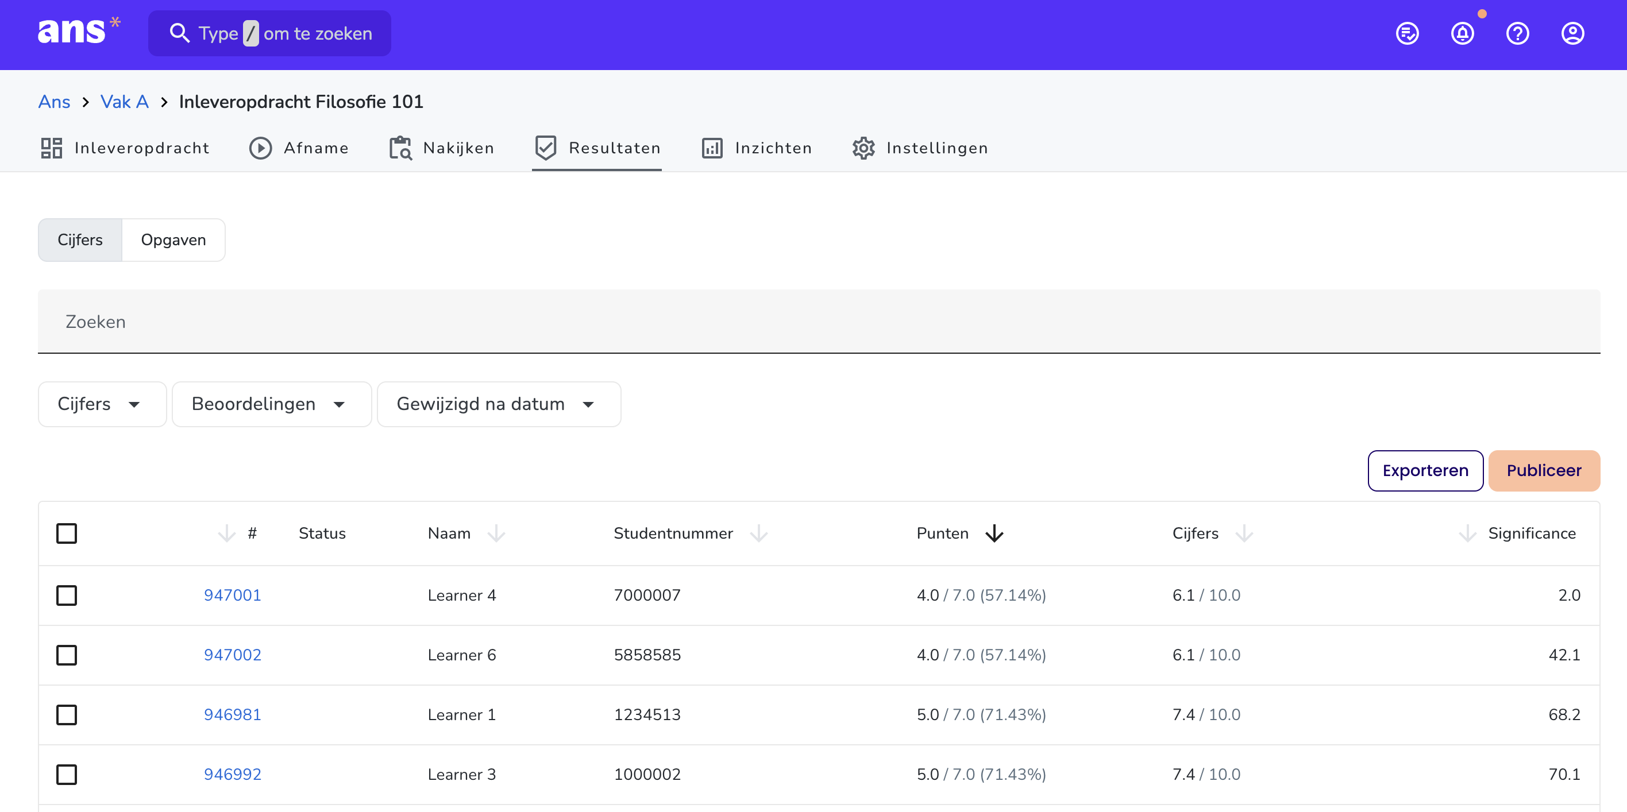Open the Cijfers filter dropdown
Screen dimensions: 1627x812
pos(102,404)
